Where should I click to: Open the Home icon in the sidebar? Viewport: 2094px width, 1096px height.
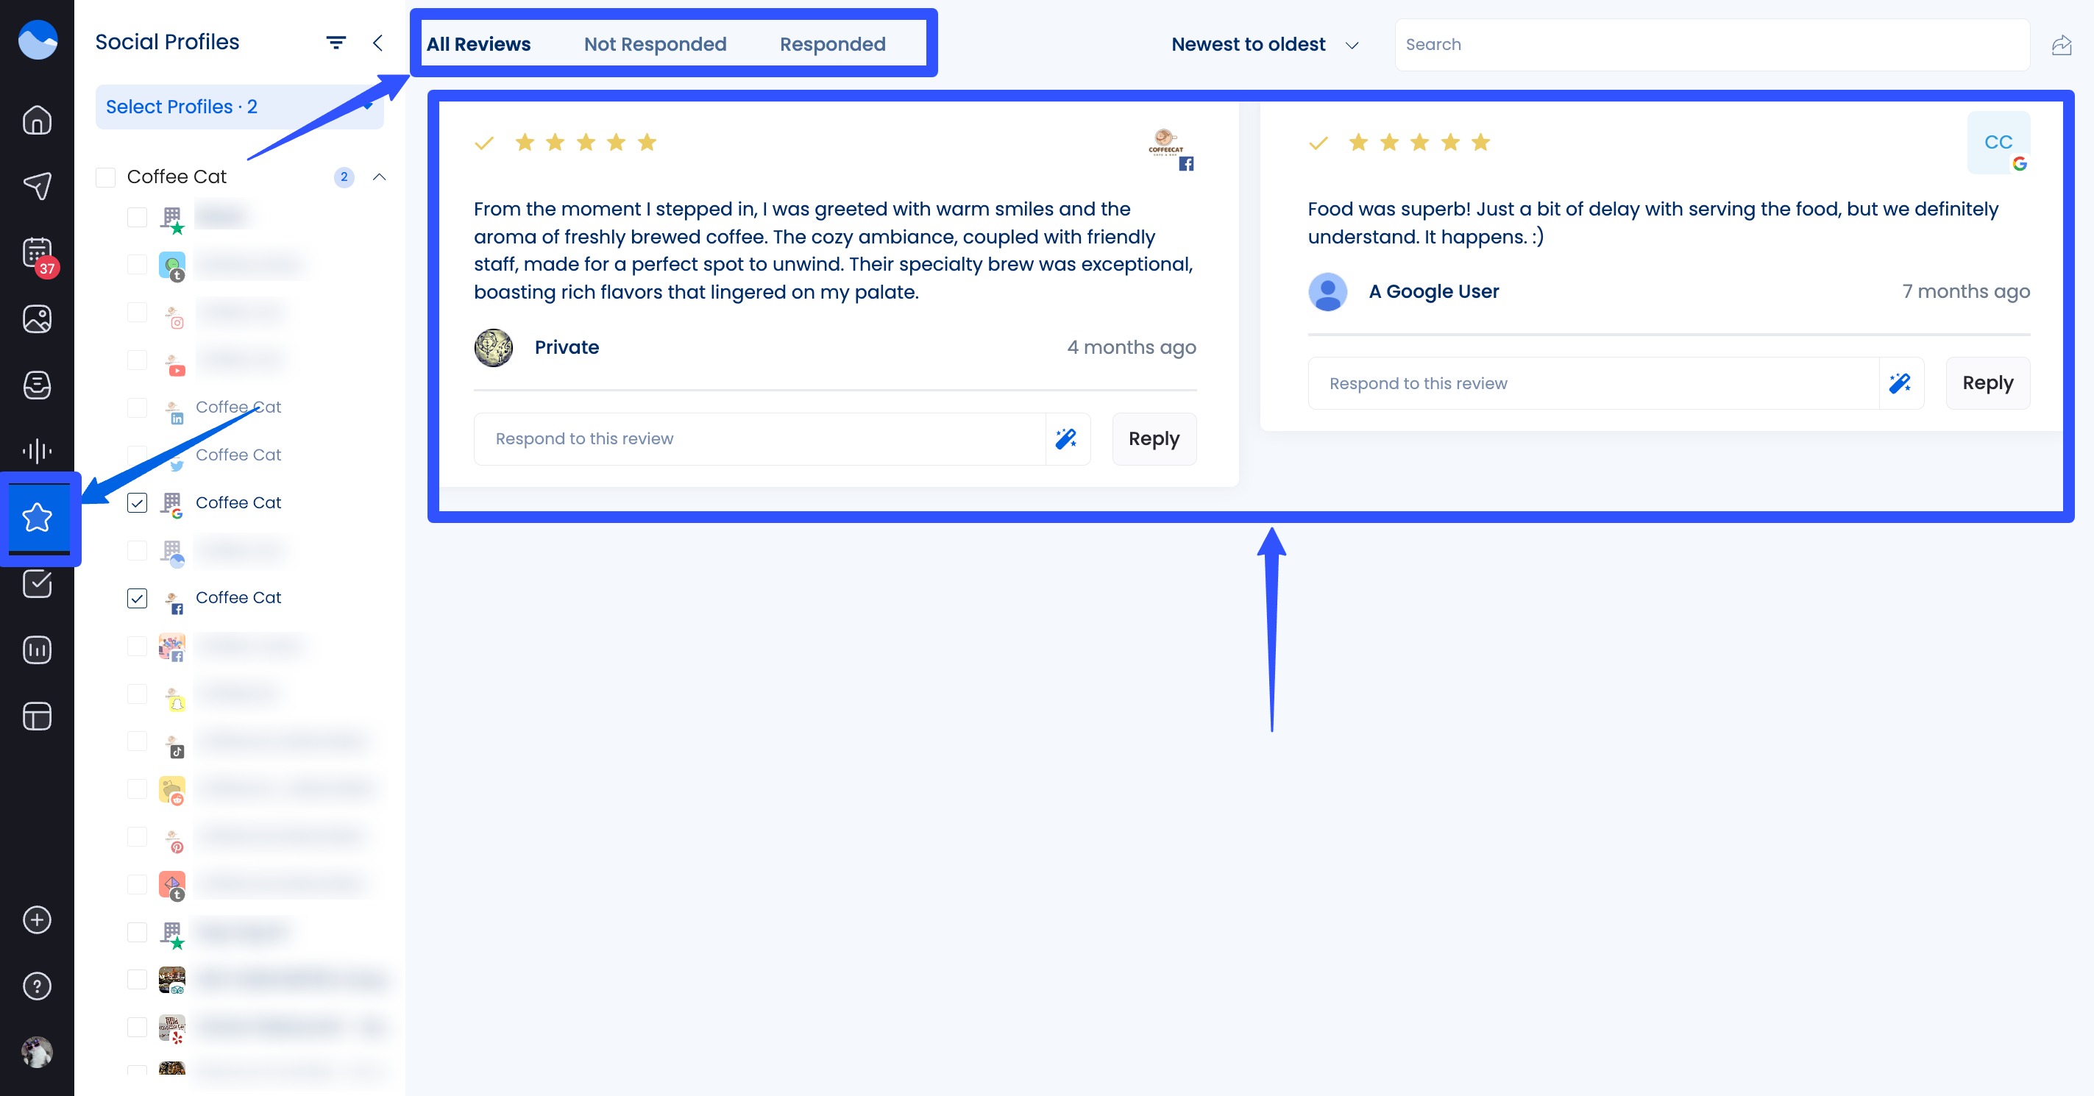(x=37, y=120)
